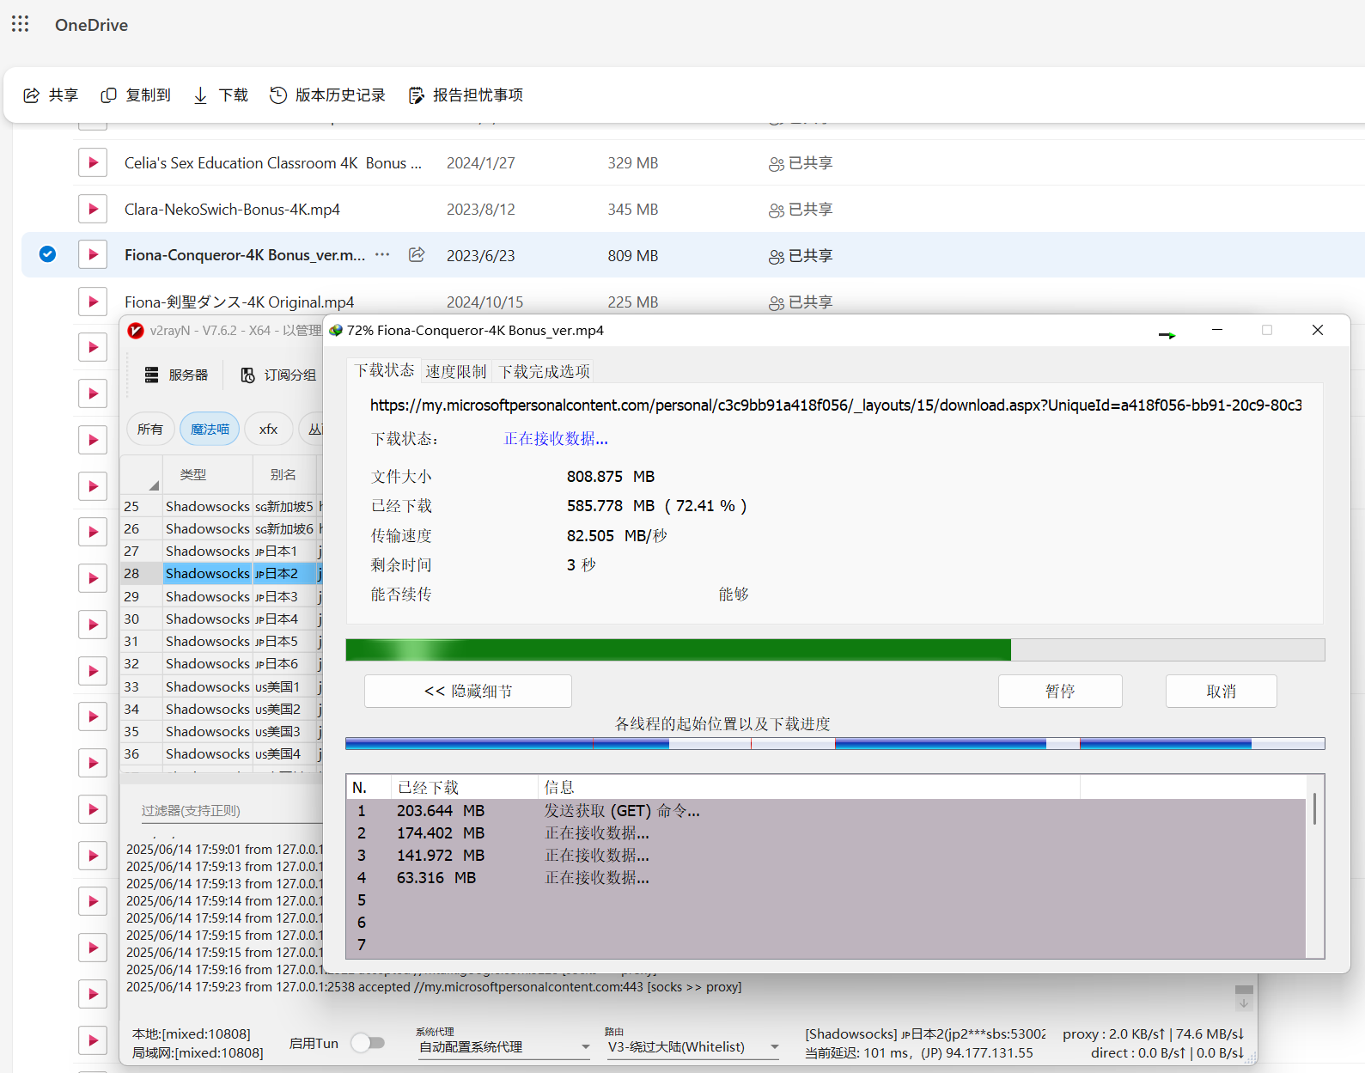The image size is (1365, 1073).
Task: Click Download (下载) in OneDrive toolbar
Action: (x=221, y=95)
